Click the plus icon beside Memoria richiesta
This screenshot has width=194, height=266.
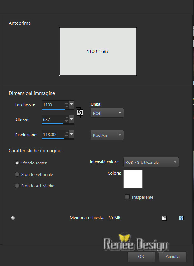(x=13, y=218)
